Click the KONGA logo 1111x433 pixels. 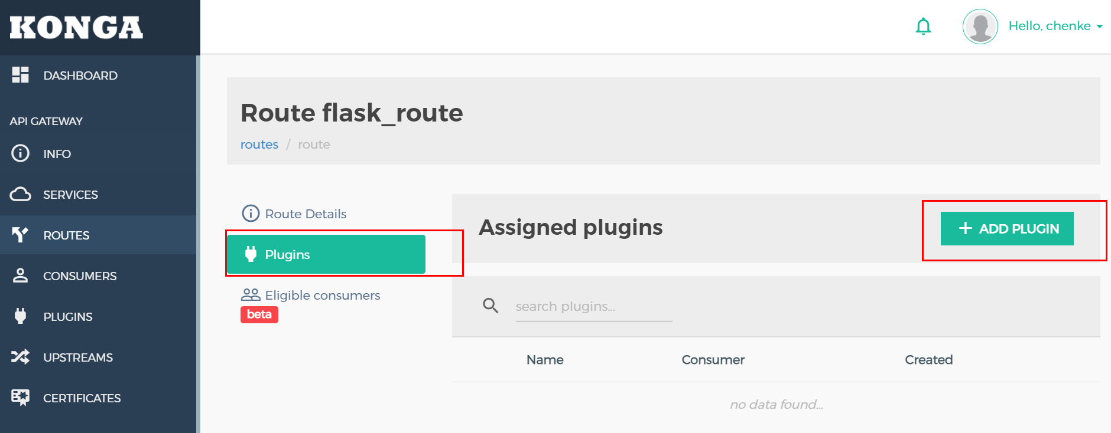[76, 27]
